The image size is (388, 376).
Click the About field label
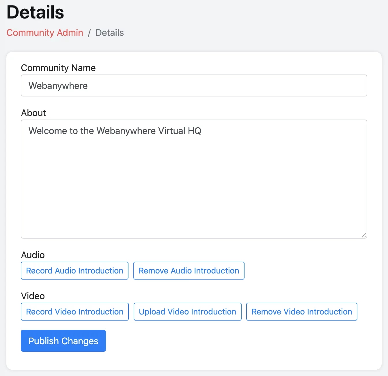[33, 113]
